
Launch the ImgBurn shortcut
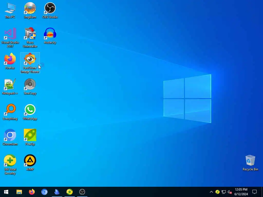tap(30, 10)
